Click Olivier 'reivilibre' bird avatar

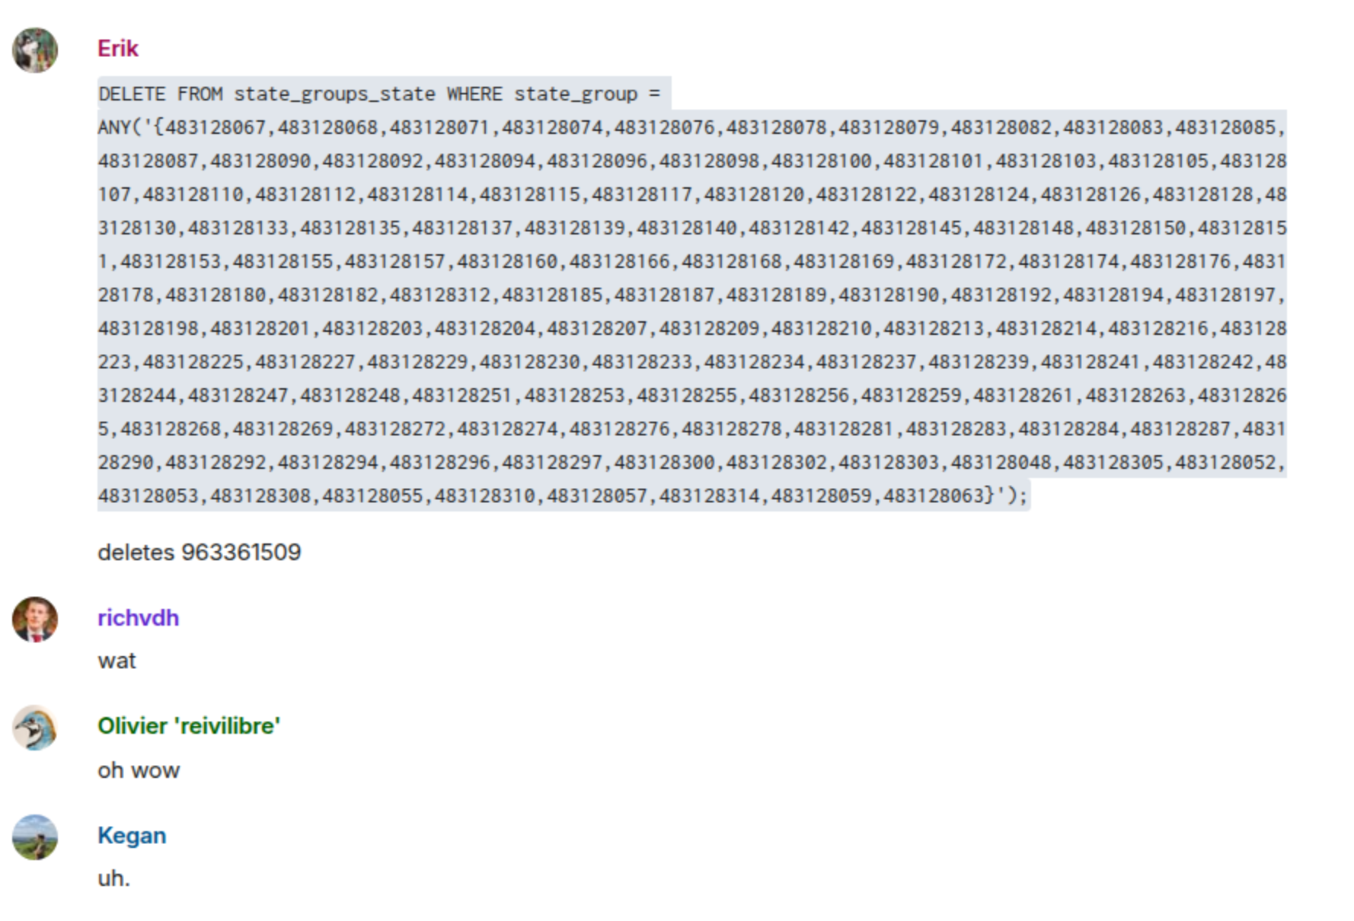tap(35, 728)
